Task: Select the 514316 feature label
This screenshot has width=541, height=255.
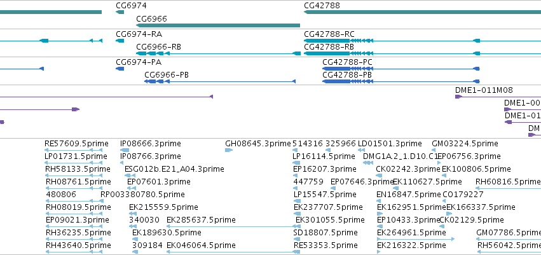Action: [308, 144]
